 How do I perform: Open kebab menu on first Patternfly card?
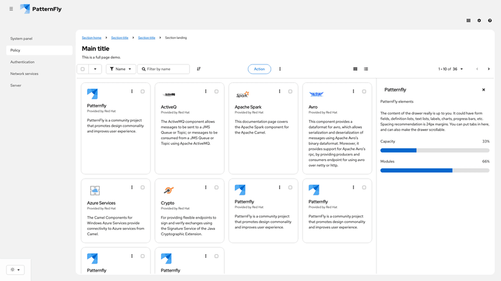tap(132, 91)
